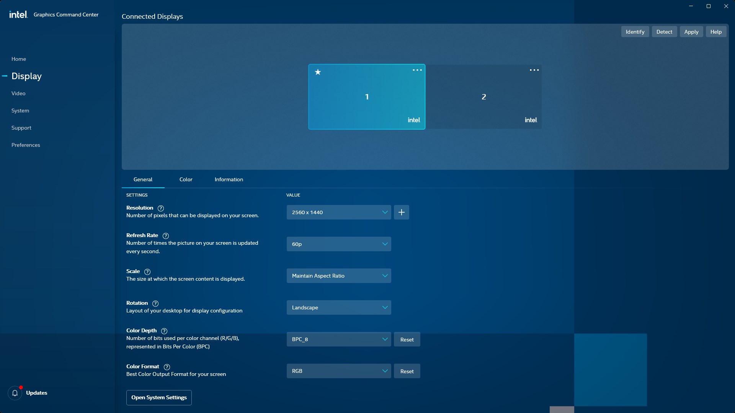735x413 pixels.
Task: Click the plus icon to add custom resolution
Action: 401,212
